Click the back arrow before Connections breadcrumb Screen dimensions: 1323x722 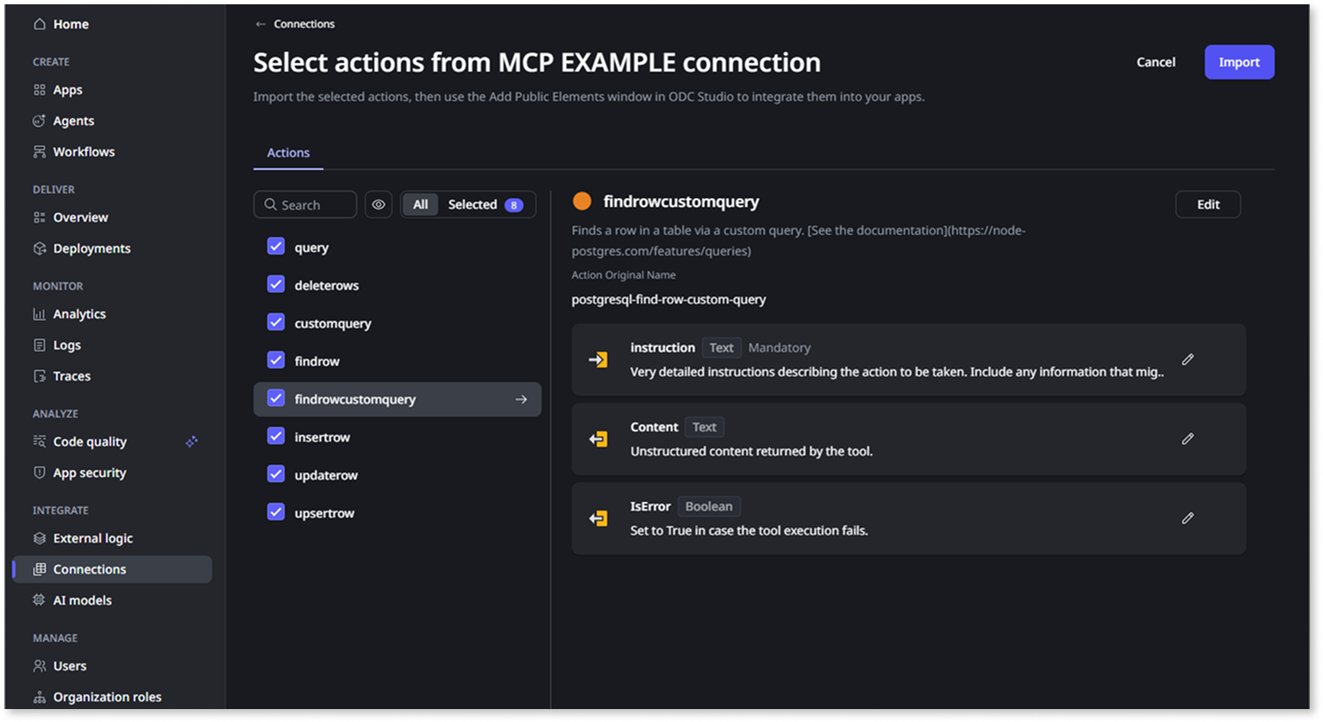click(260, 24)
